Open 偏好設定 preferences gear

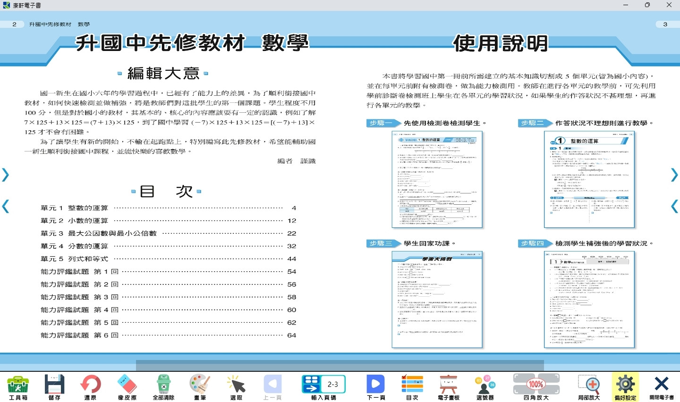pos(625,387)
